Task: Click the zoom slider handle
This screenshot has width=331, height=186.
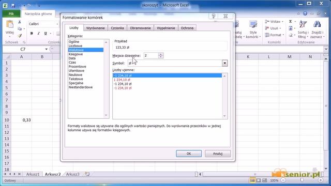Action: 302,180
